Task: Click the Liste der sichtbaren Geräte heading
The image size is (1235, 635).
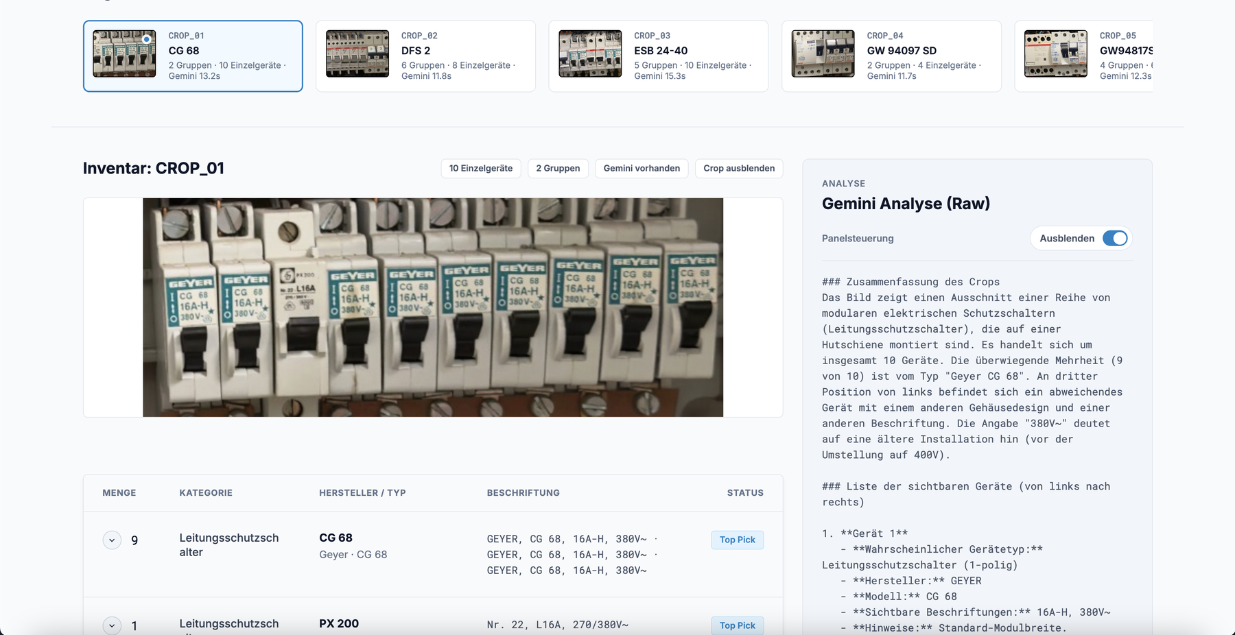Action: (x=966, y=494)
